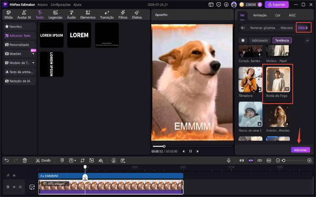Open the Áudio panel
316x197 pixels.
point(71,15)
